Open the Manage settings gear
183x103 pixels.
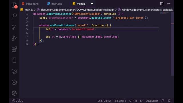pyautogui.click(x=14, y=93)
